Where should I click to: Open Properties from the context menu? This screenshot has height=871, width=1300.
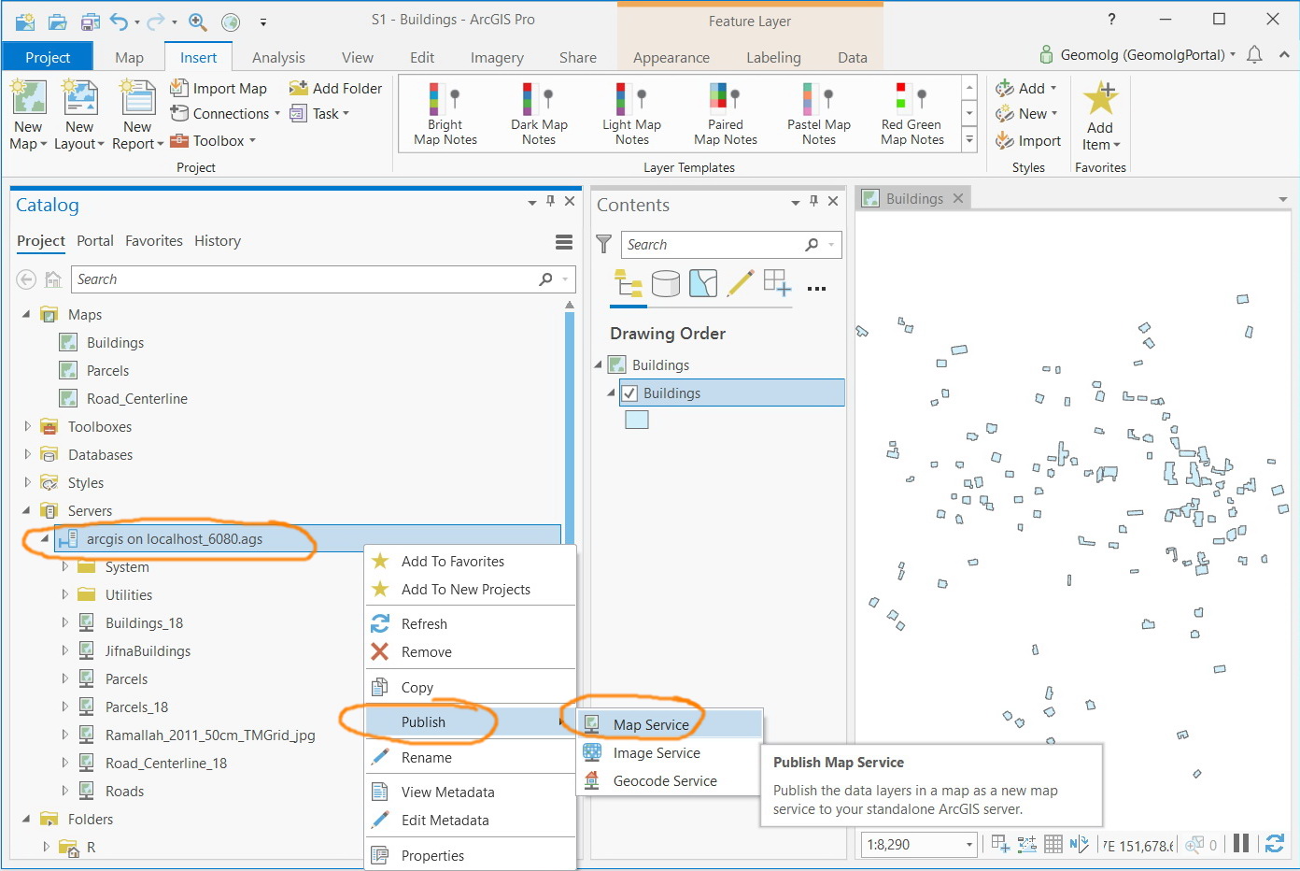point(470,856)
